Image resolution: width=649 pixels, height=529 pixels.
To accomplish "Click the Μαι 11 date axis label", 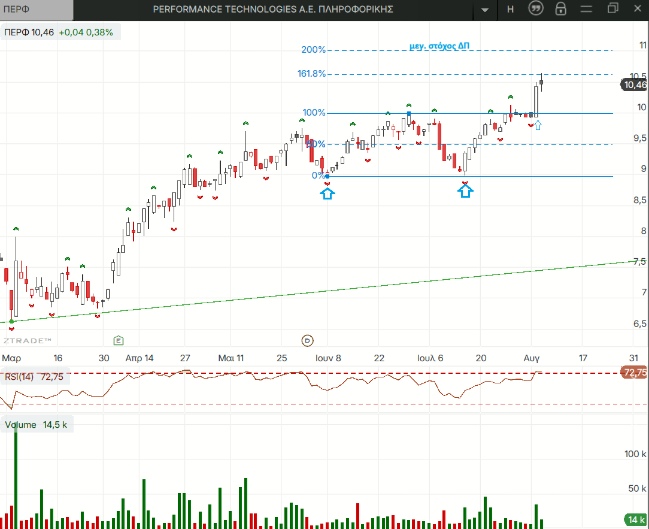I will coord(231,358).
